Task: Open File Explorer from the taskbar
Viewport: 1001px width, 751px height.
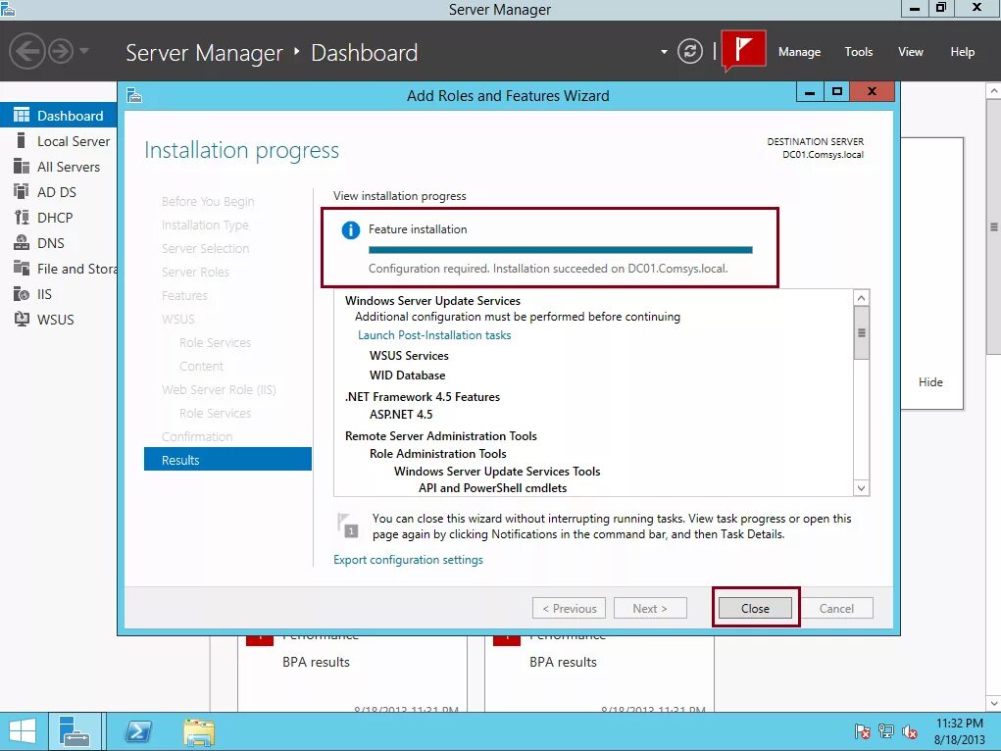Action: (199, 731)
